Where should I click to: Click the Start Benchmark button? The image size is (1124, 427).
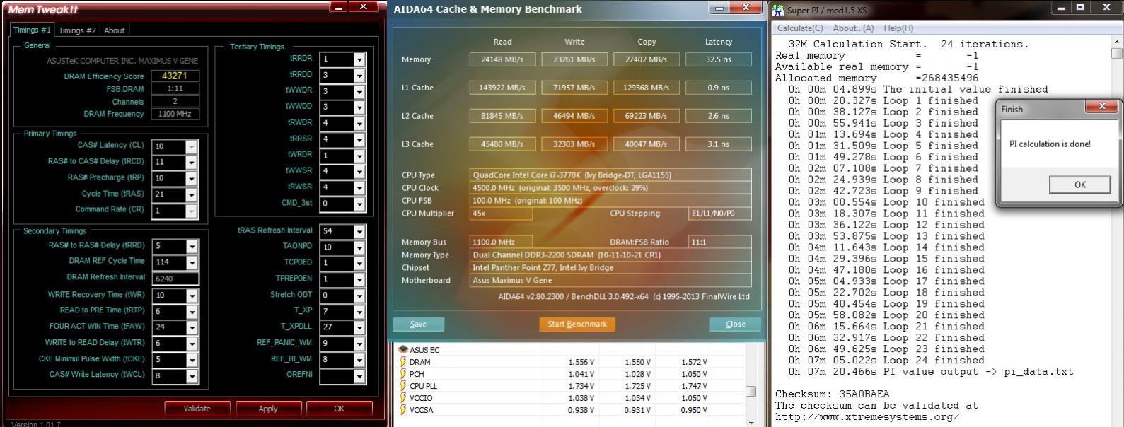[577, 324]
